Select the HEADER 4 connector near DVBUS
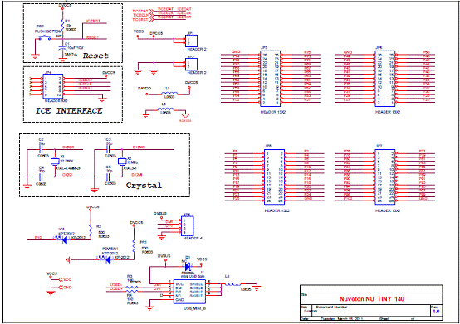 188,226
